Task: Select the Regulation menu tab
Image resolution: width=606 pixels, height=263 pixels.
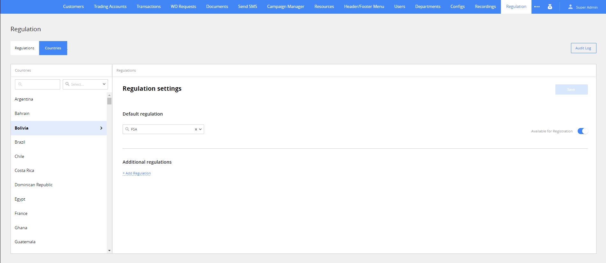Action: [516, 7]
